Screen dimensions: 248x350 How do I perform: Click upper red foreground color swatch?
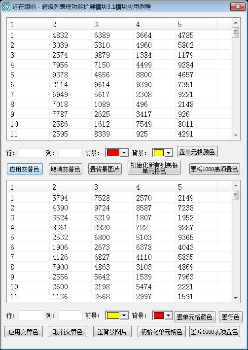[x=113, y=153]
